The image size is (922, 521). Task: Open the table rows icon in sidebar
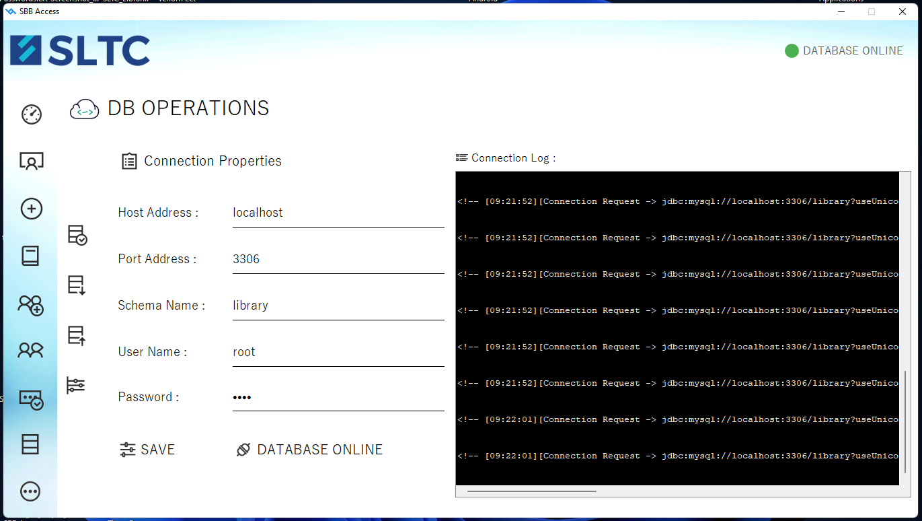(31, 444)
